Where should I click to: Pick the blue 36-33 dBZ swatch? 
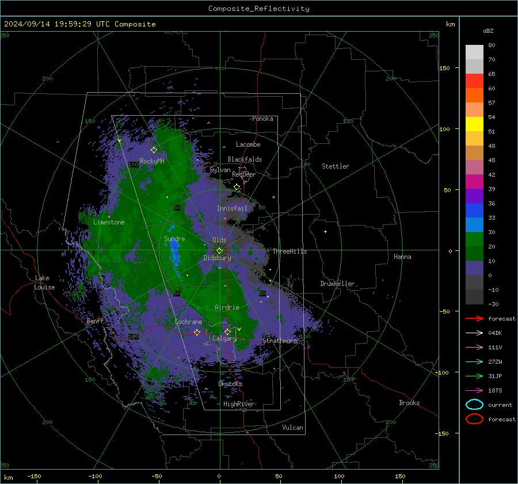click(474, 211)
